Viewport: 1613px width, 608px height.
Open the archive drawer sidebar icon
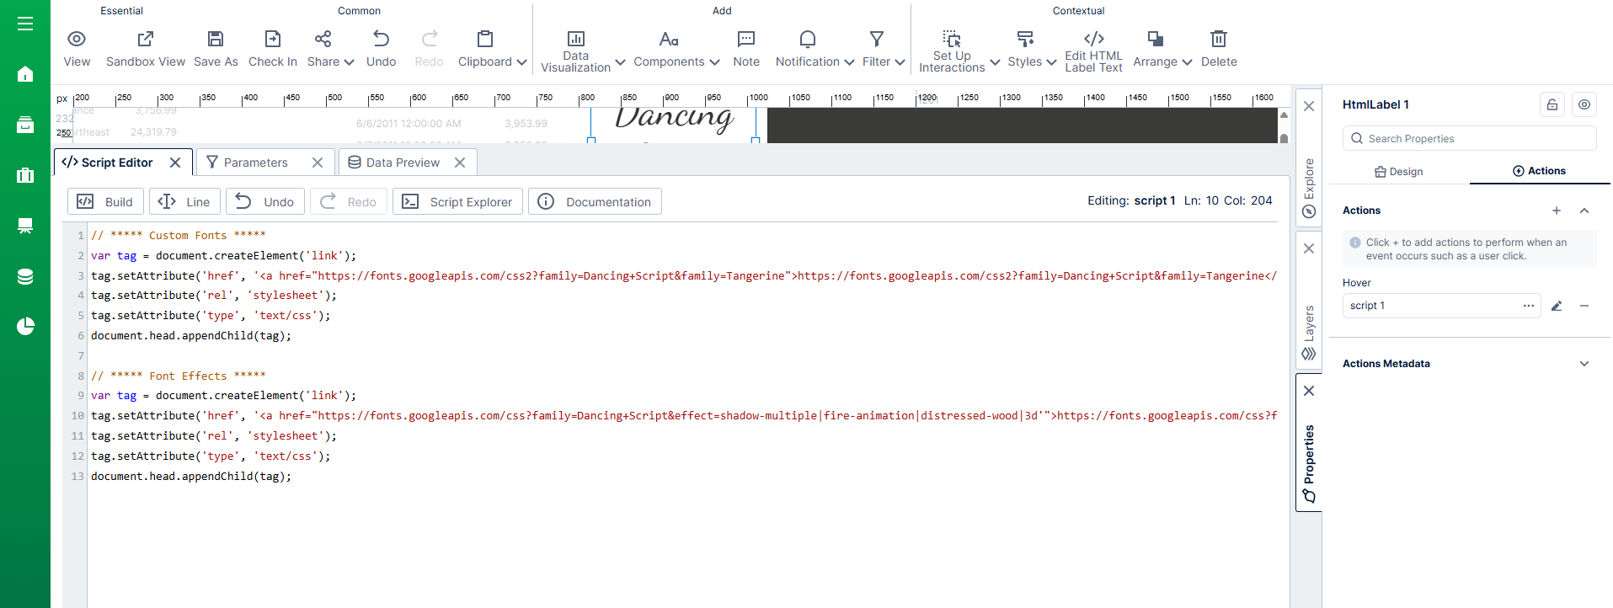click(x=25, y=125)
